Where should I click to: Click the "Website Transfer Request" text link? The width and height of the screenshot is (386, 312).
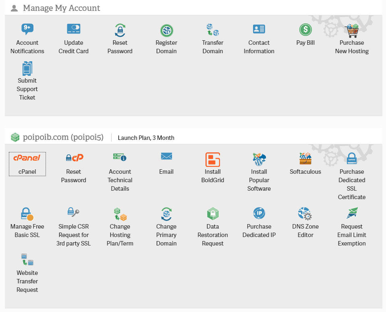pyautogui.click(x=27, y=281)
